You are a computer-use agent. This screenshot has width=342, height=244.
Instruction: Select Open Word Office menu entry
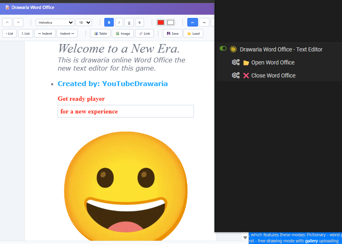tap(272, 62)
